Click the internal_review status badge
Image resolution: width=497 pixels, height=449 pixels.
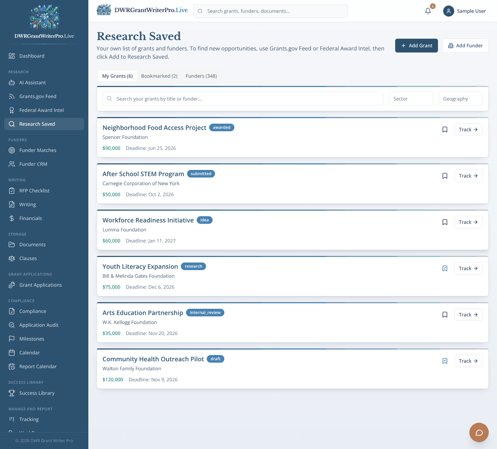[205, 313]
